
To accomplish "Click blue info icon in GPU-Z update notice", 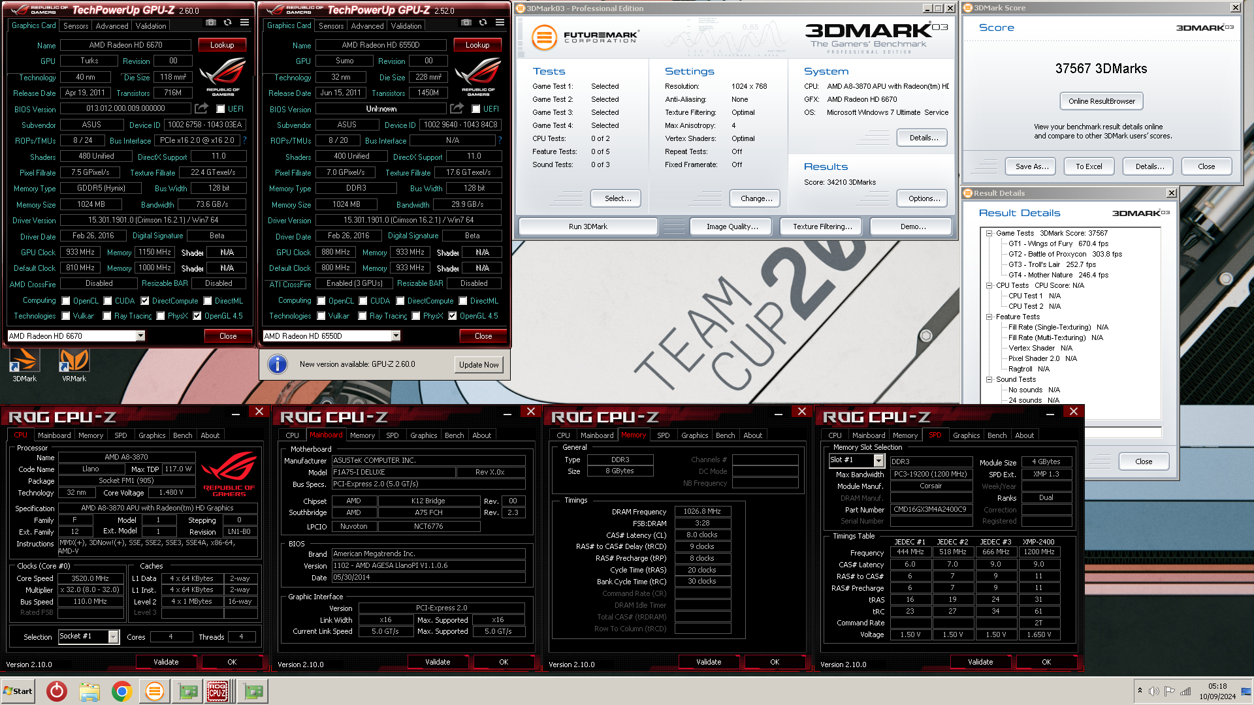I will click(x=278, y=364).
